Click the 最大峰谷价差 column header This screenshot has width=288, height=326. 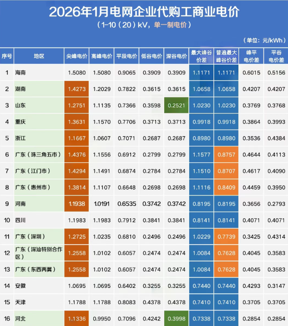[201, 56]
